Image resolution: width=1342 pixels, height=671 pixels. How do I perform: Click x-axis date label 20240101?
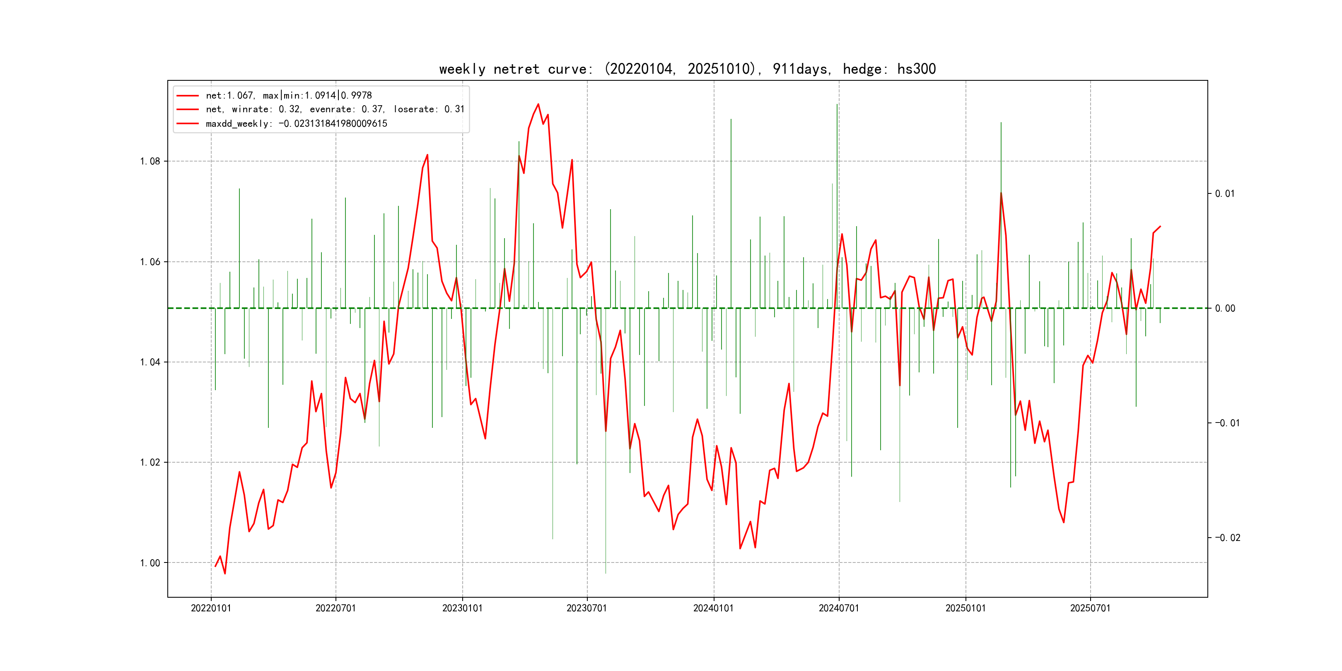pyautogui.click(x=713, y=608)
